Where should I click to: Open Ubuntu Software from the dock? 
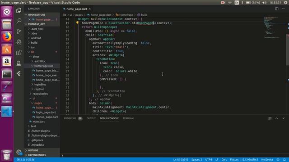click(7, 49)
